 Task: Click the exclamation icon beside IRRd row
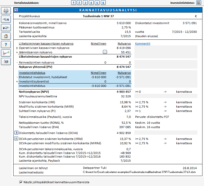(x=16, y=138)
